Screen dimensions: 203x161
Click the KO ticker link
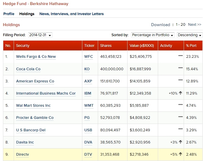click(87, 69)
